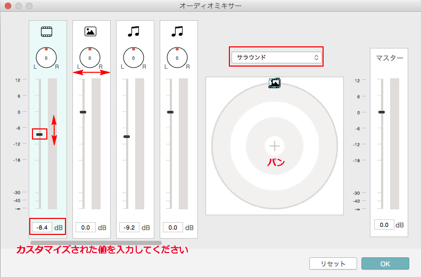
Task: Click the video clip icon on surround circle
Action: coord(275,83)
